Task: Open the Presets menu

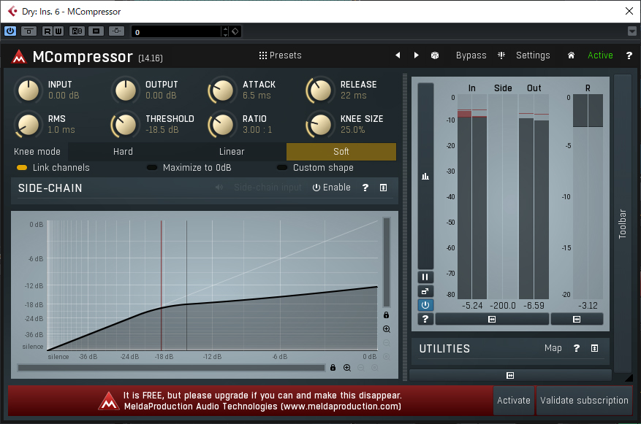Action: [281, 55]
